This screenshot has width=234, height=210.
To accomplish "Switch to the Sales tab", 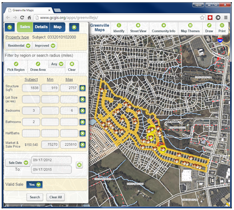I will (x=25, y=27).
